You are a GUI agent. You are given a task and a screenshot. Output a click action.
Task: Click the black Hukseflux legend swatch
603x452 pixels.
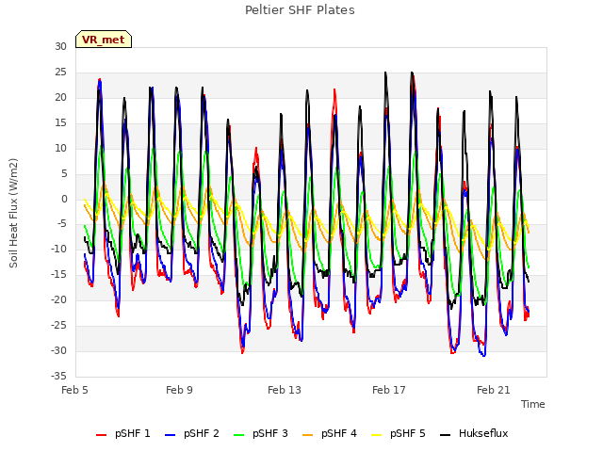(x=446, y=435)
